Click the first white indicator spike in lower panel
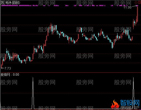The width and height of the screenshot is (141, 110). (33, 93)
